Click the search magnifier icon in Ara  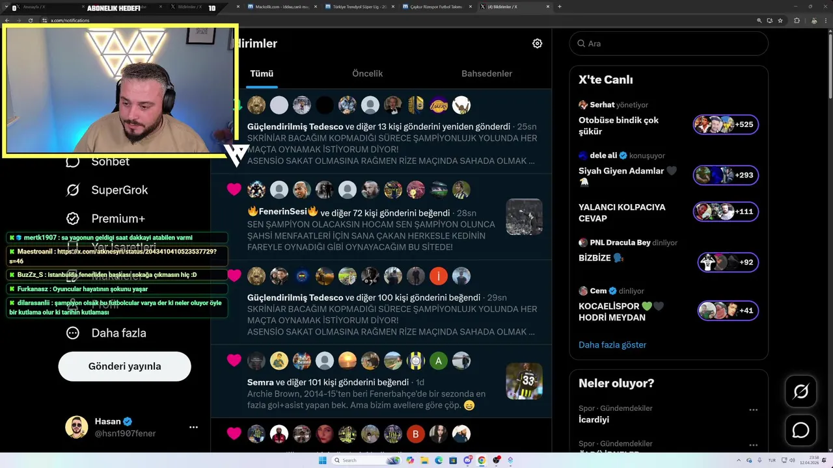(580, 44)
